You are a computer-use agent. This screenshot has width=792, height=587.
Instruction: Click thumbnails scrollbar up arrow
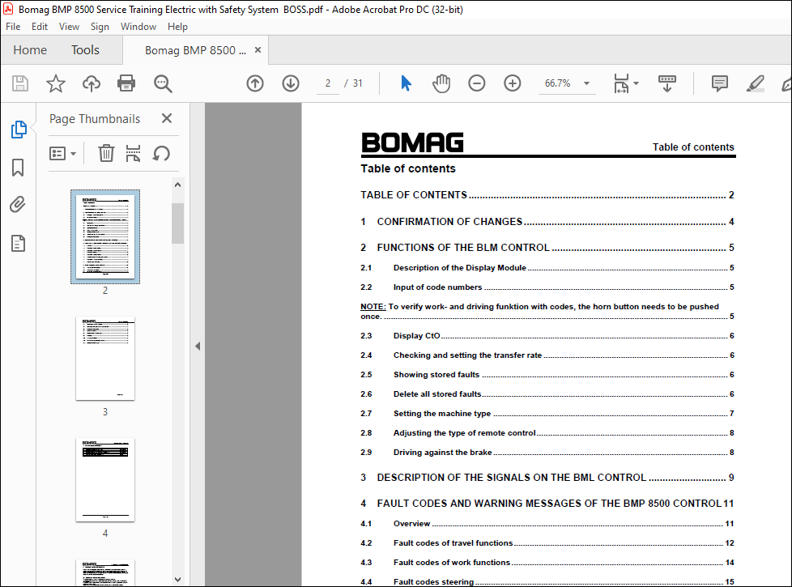177,185
